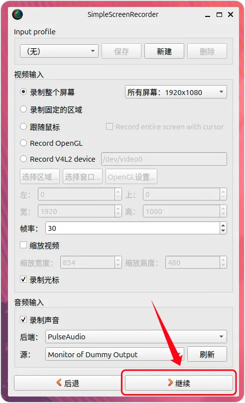The width and height of the screenshot is (245, 403).
Task: Click the orange arrow on 后退 button
Action: point(59,383)
